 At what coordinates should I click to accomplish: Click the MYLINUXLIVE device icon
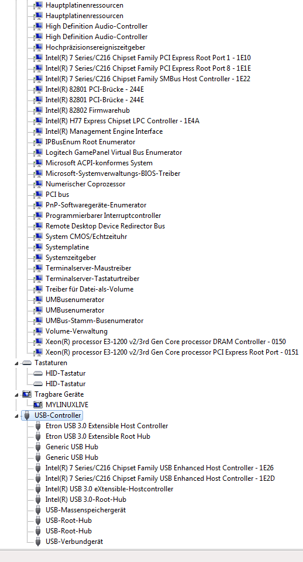coord(38,405)
